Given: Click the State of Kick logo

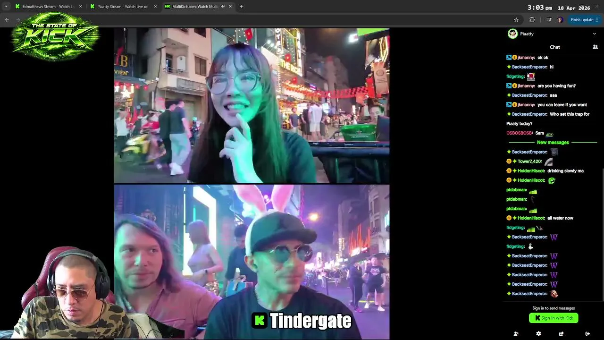Looking at the screenshot, I should coord(55,36).
